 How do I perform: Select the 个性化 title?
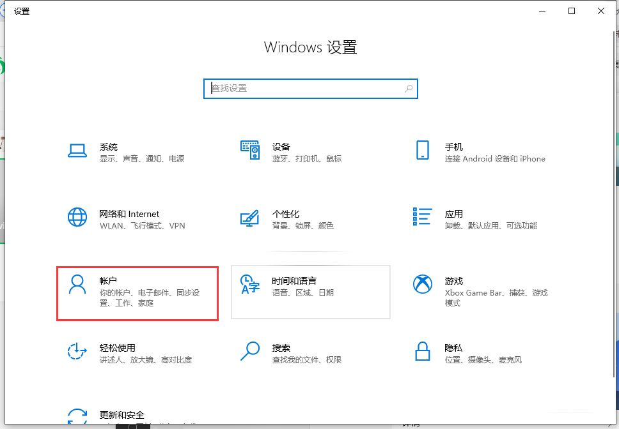(286, 214)
